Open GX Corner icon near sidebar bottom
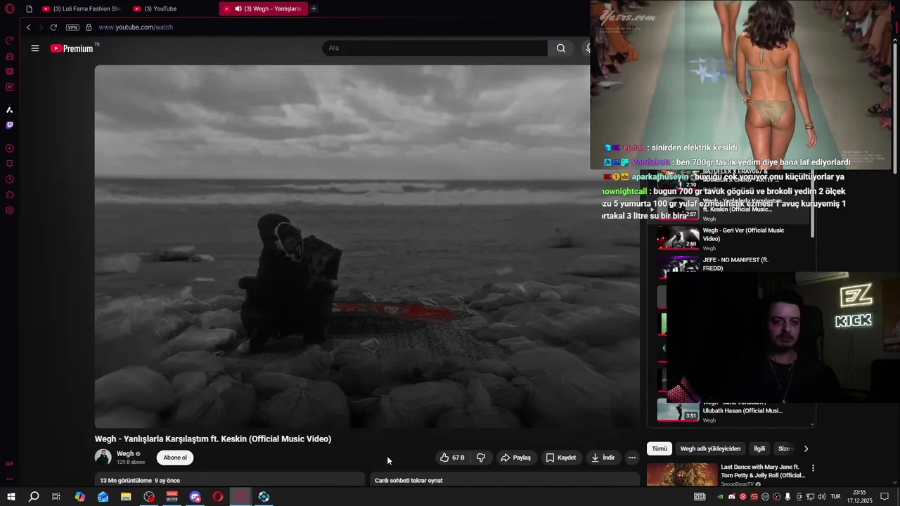900x506 pixels. click(x=10, y=464)
